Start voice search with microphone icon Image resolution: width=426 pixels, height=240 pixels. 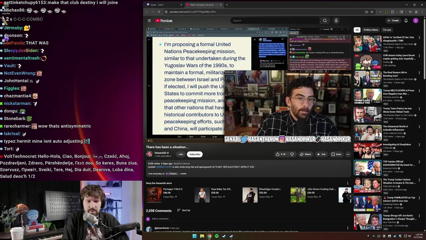pos(336,21)
